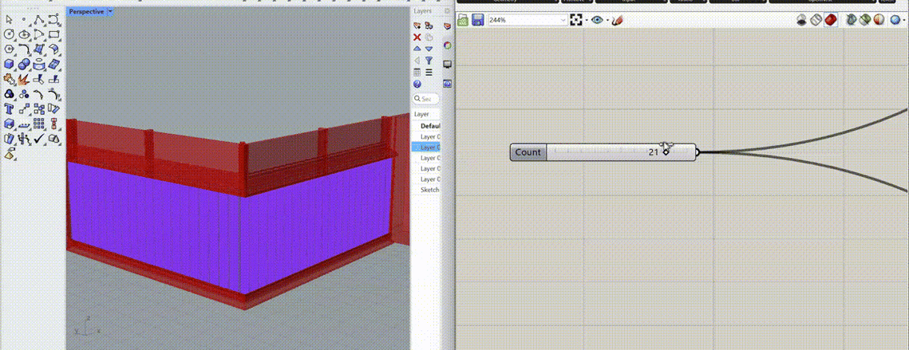This screenshot has height=350, width=909.
Task: Open the Display monitor side tab
Action: [448, 65]
